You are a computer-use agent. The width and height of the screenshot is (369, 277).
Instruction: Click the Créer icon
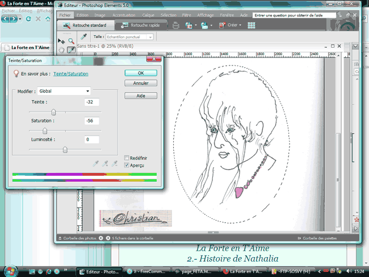coord(222,25)
